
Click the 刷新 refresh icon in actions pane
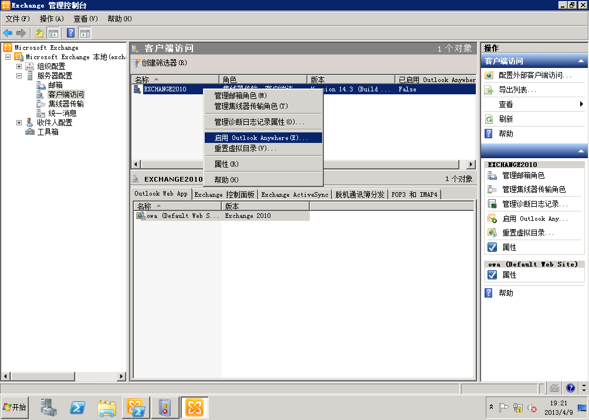[489, 119]
